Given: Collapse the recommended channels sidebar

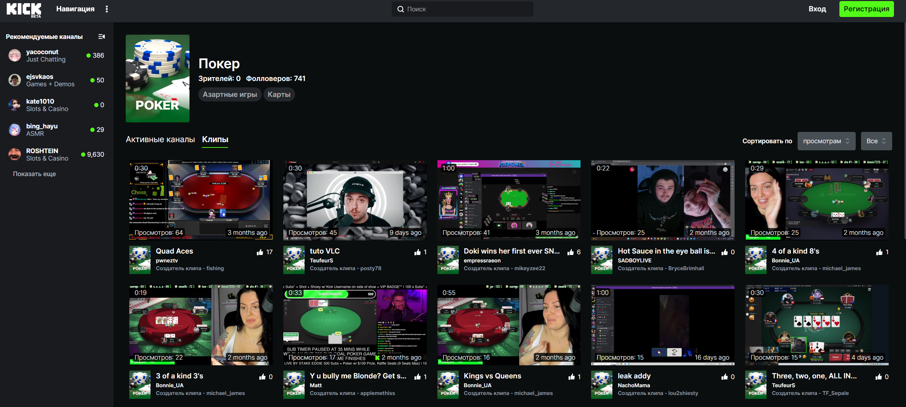Looking at the screenshot, I should pos(101,37).
